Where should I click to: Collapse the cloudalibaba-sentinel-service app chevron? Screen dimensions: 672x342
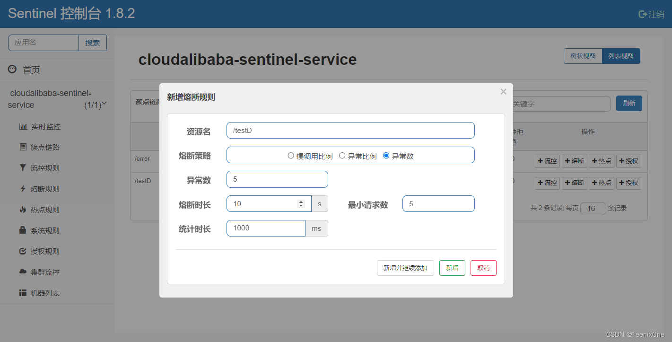[x=105, y=104]
